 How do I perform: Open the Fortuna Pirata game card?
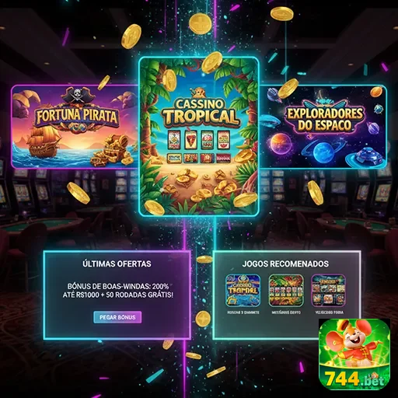pos(75,127)
